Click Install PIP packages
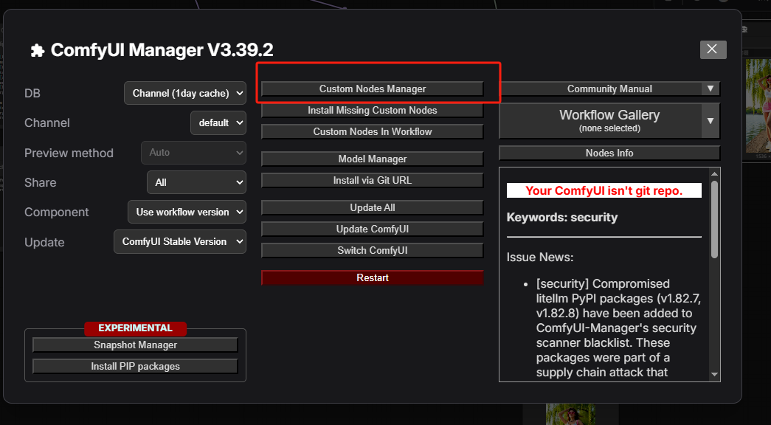Image resolution: width=771 pixels, height=425 pixels. pyautogui.click(x=135, y=367)
